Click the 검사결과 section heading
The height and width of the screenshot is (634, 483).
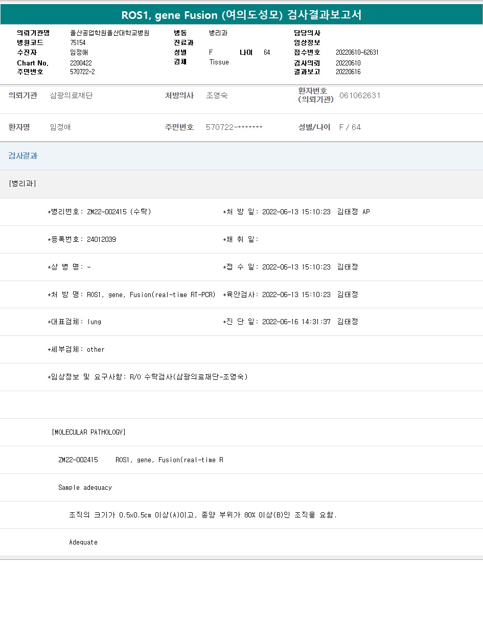coord(22,156)
